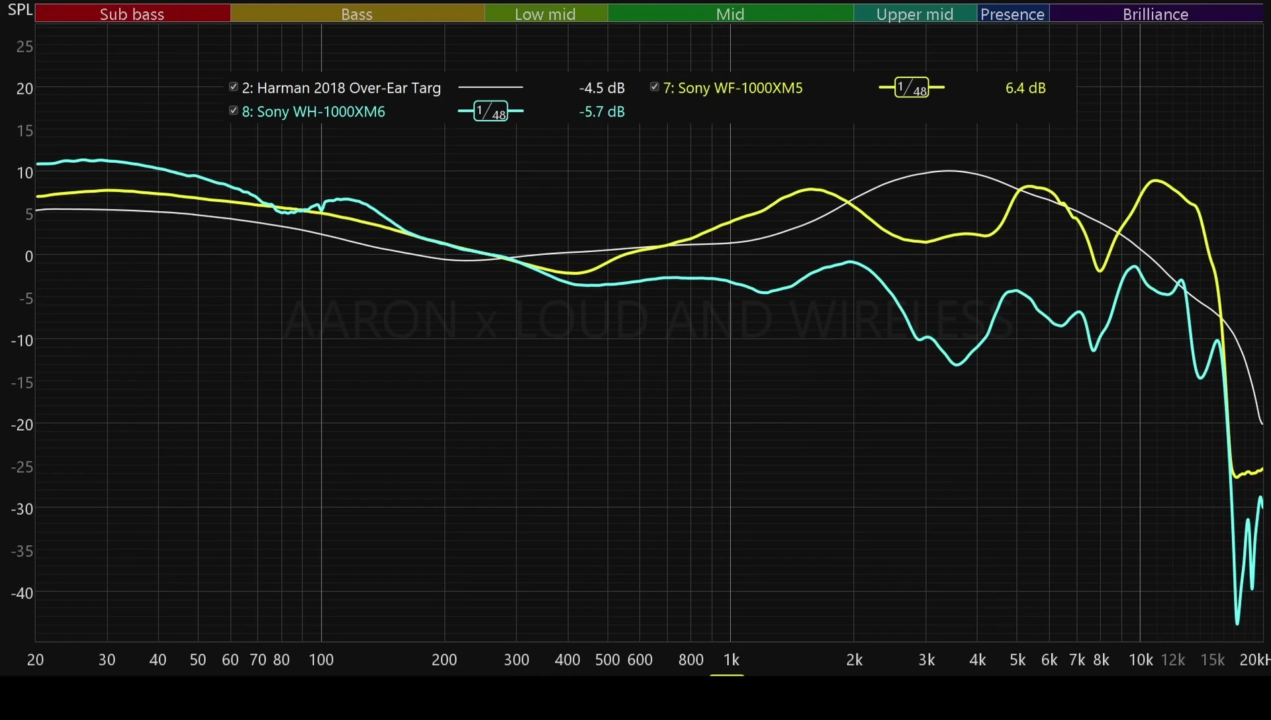Viewport: 1271px width, 720px height.
Task: Click the 6.4 dB offset value
Action: (1025, 88)
